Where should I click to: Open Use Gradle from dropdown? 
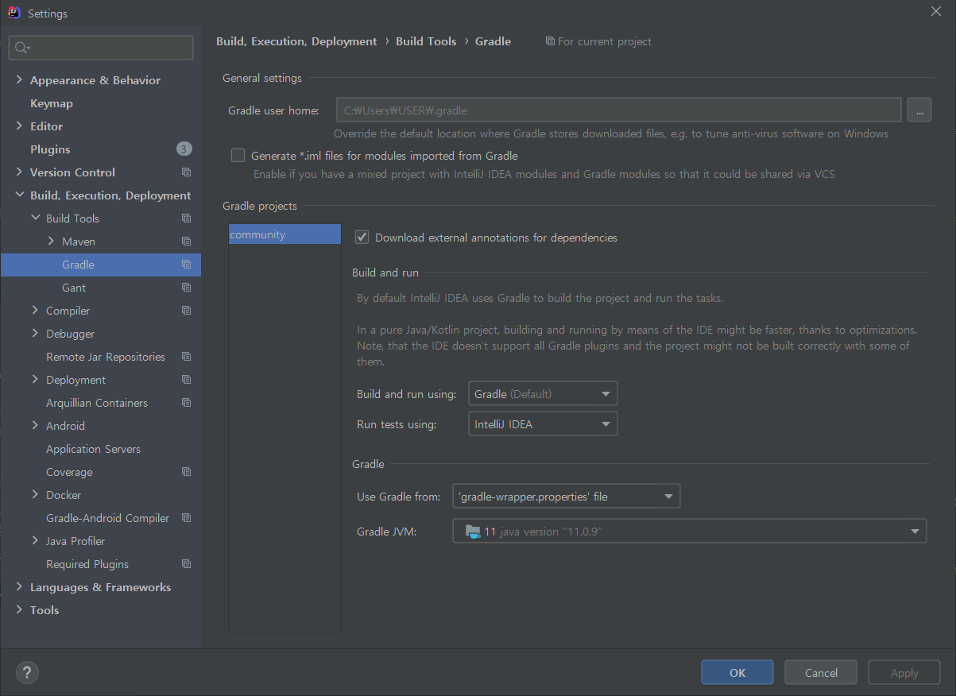pyautogui.click(x=567, y=497)
